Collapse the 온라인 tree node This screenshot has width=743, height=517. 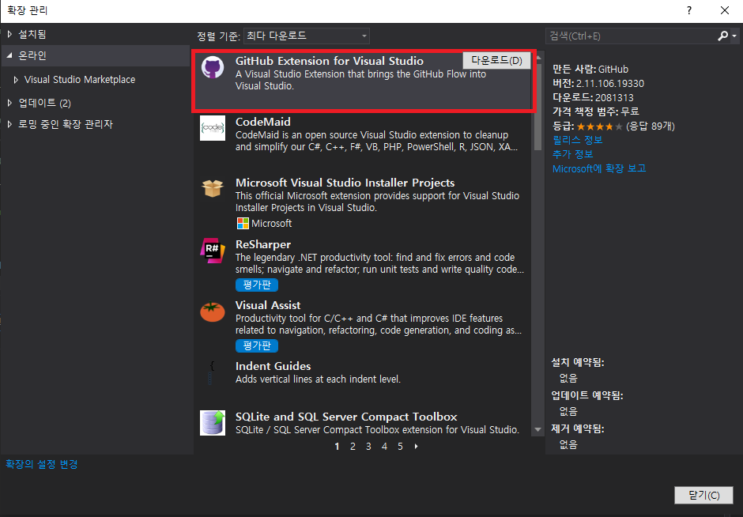click(x=10, y=55)
